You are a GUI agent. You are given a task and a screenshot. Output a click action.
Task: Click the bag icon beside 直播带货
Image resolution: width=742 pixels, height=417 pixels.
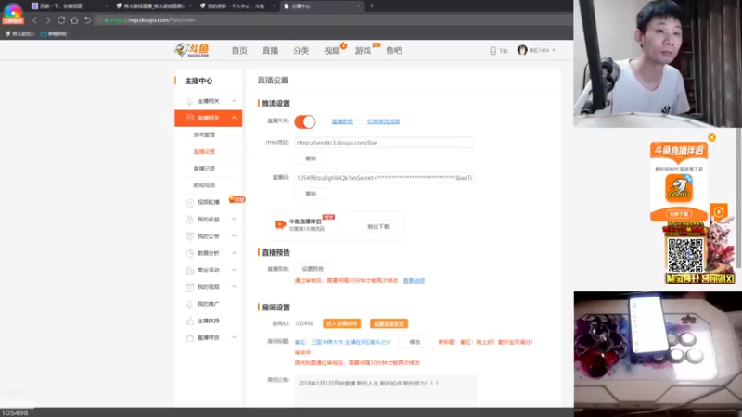click(189, 338)
